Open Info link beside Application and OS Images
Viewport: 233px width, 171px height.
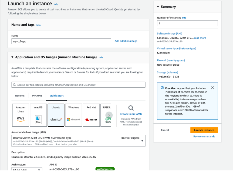tap(101, 58)
